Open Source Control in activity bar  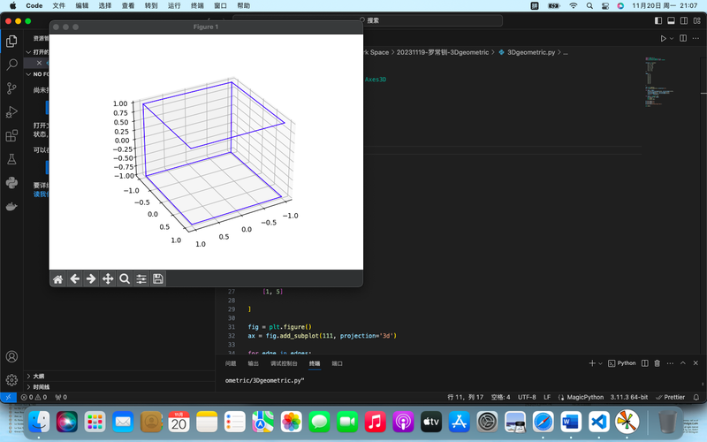[x=11, y=88]
